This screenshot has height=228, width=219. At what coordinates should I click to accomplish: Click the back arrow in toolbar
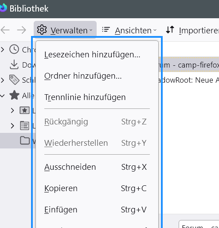tap(5, 30)
